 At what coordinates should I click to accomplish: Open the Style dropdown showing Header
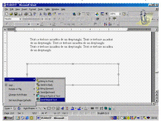point(20,19)
